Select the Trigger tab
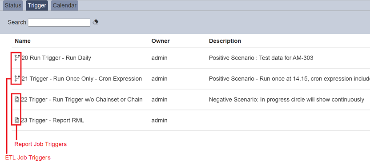 (x=37, y=6)
